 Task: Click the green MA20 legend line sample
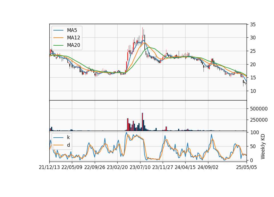pyautogui.click(x=58, y=45)
